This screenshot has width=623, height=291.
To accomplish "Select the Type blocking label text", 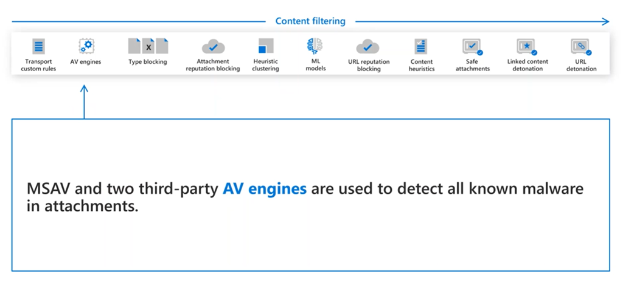I will pos(148,62).
